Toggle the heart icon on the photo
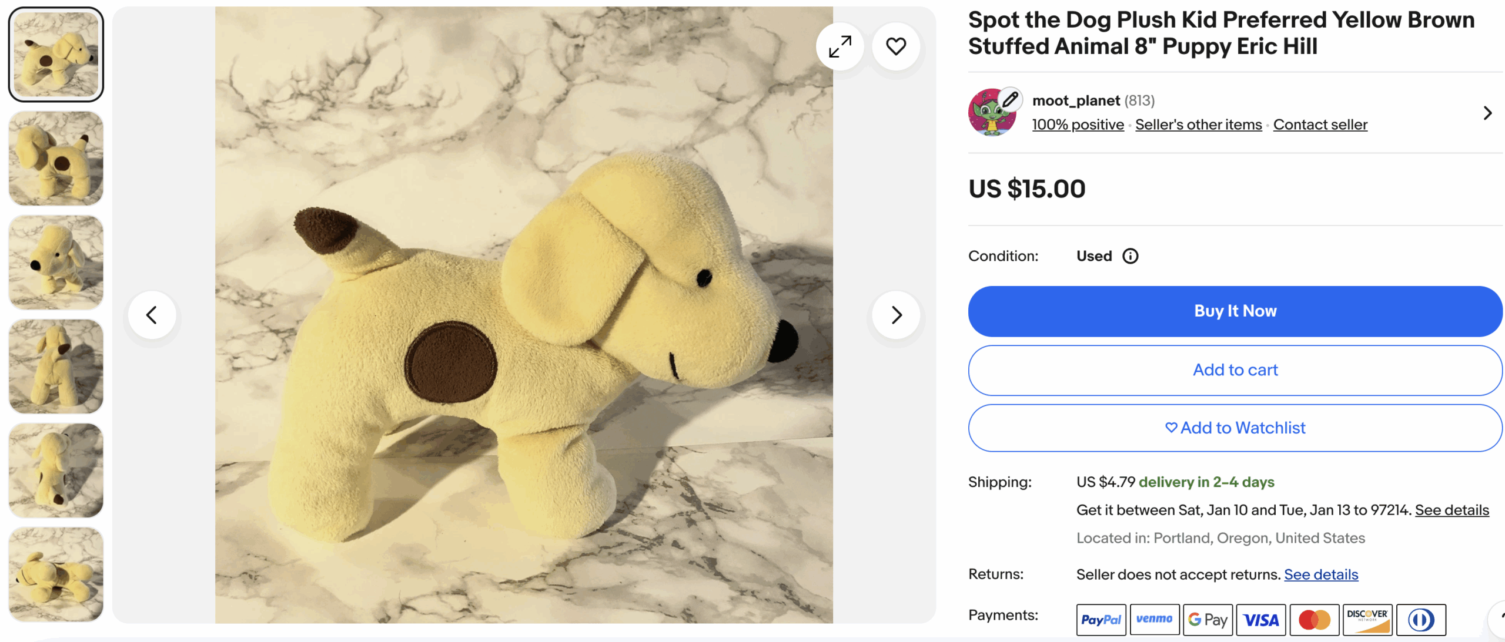Viewport: 1505px width, 642px height. (x=895, y=46)
